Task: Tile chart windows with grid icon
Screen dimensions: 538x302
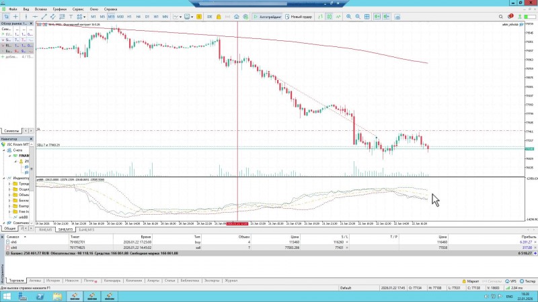Action: [x=367, y=16]
